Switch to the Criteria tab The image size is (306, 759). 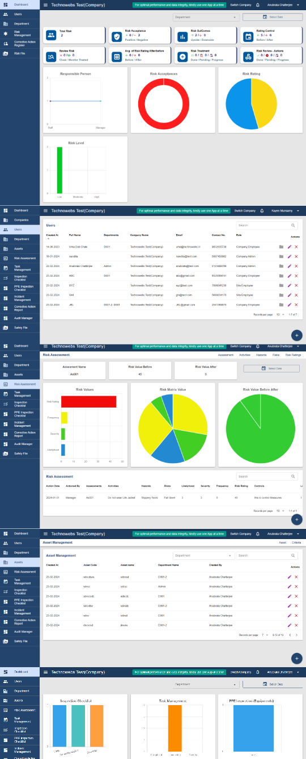[296, 542]
